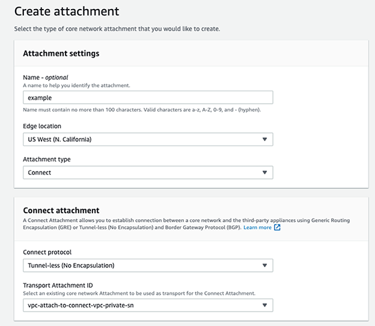The image size is (375, 326).
Task: Click the Transport Attachment ID arrow icon
Action: click(264, 306)
